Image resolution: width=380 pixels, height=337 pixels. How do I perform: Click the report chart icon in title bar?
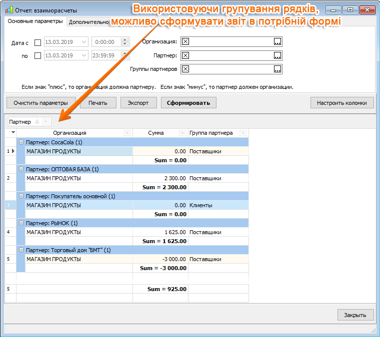(x=9, y=10)
